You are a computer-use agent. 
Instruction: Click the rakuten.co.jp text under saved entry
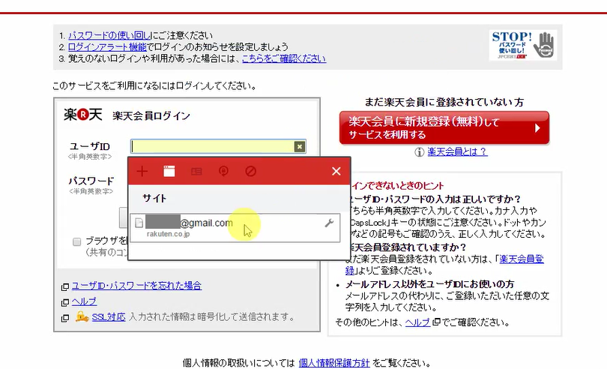(x=168, y=234)
